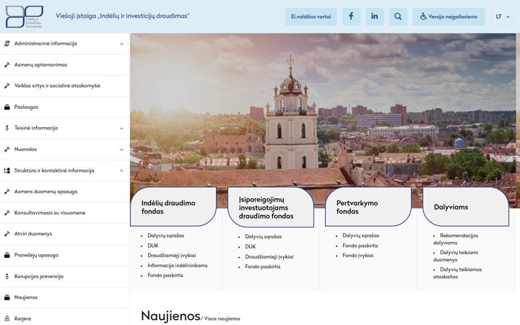The height and width of the screenshot is (325, 520).
Task: Click the search magnifier icon
Action: coord(398,16)
